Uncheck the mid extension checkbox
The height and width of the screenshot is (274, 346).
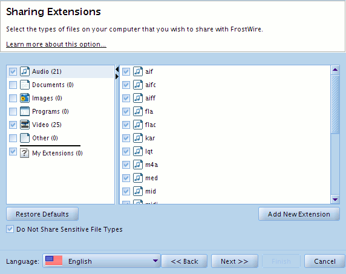126,191
